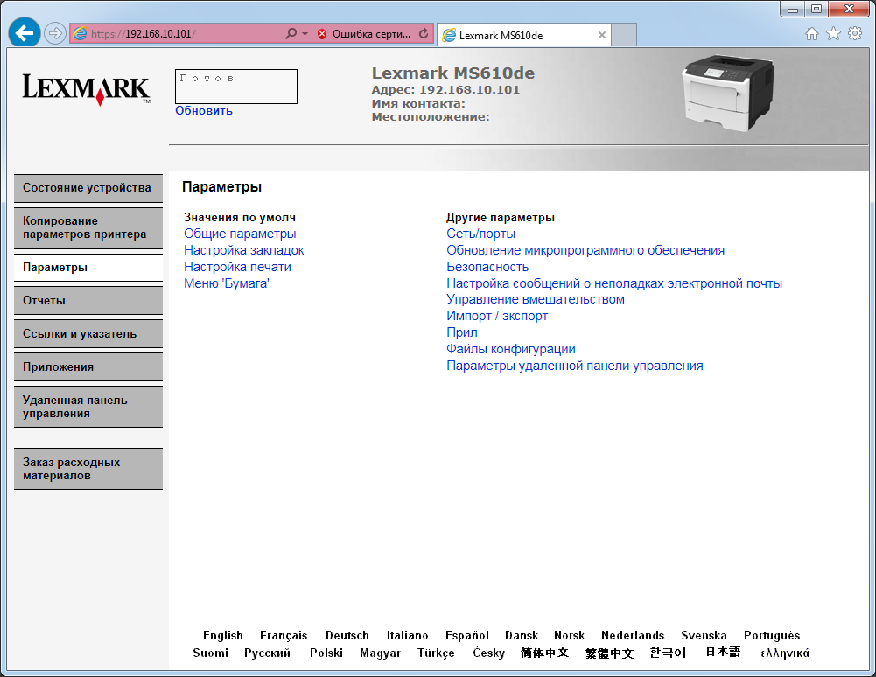Switch language to Česky
This screenshot has width=876, height=677.
[488, 653]
